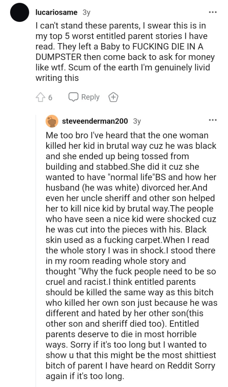The image size is (228, 387).
Task: Open the reply composer via speech bubble icon
Action: 74,97
